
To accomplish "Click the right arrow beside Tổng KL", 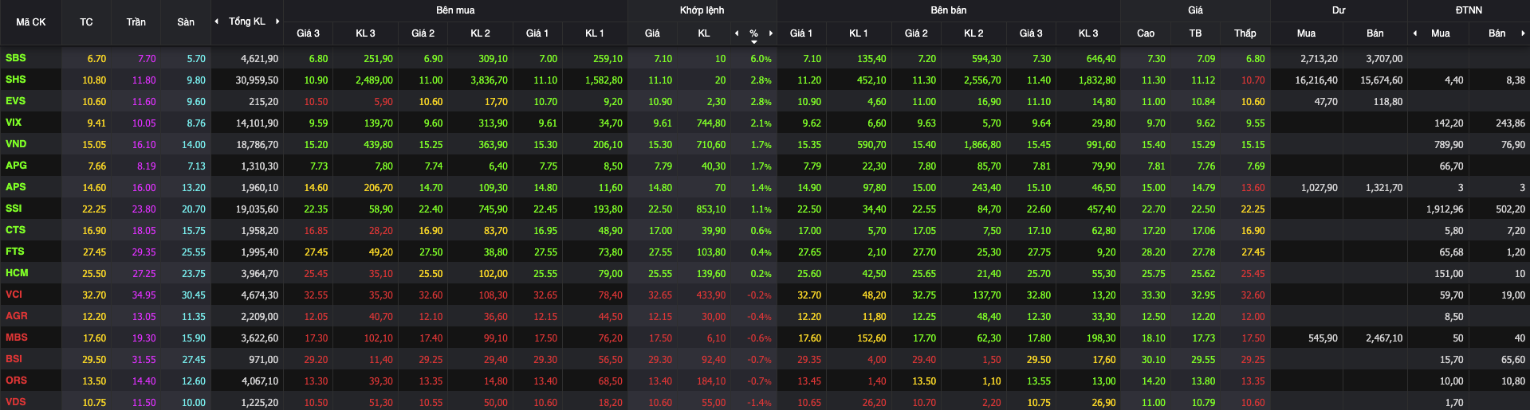I will [277, 21].
